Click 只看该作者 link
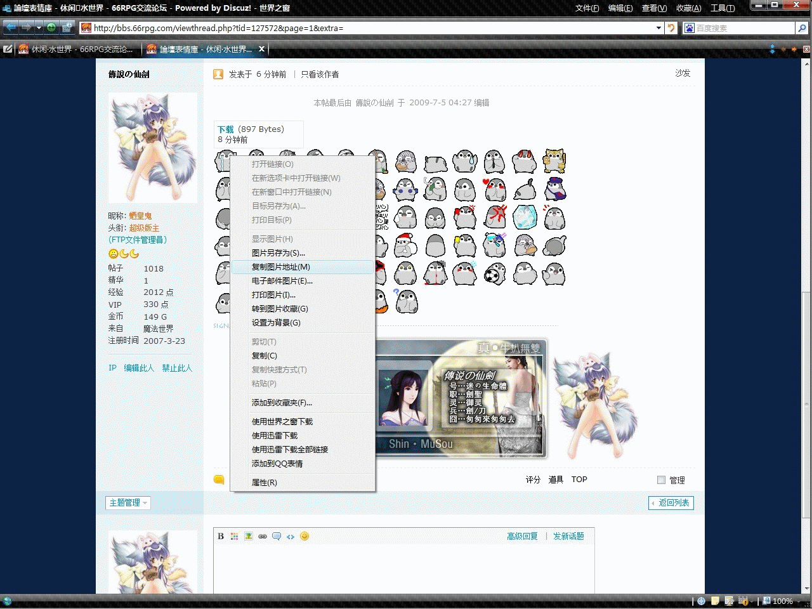The image size is (812, 609). click(x=320, y=74)
